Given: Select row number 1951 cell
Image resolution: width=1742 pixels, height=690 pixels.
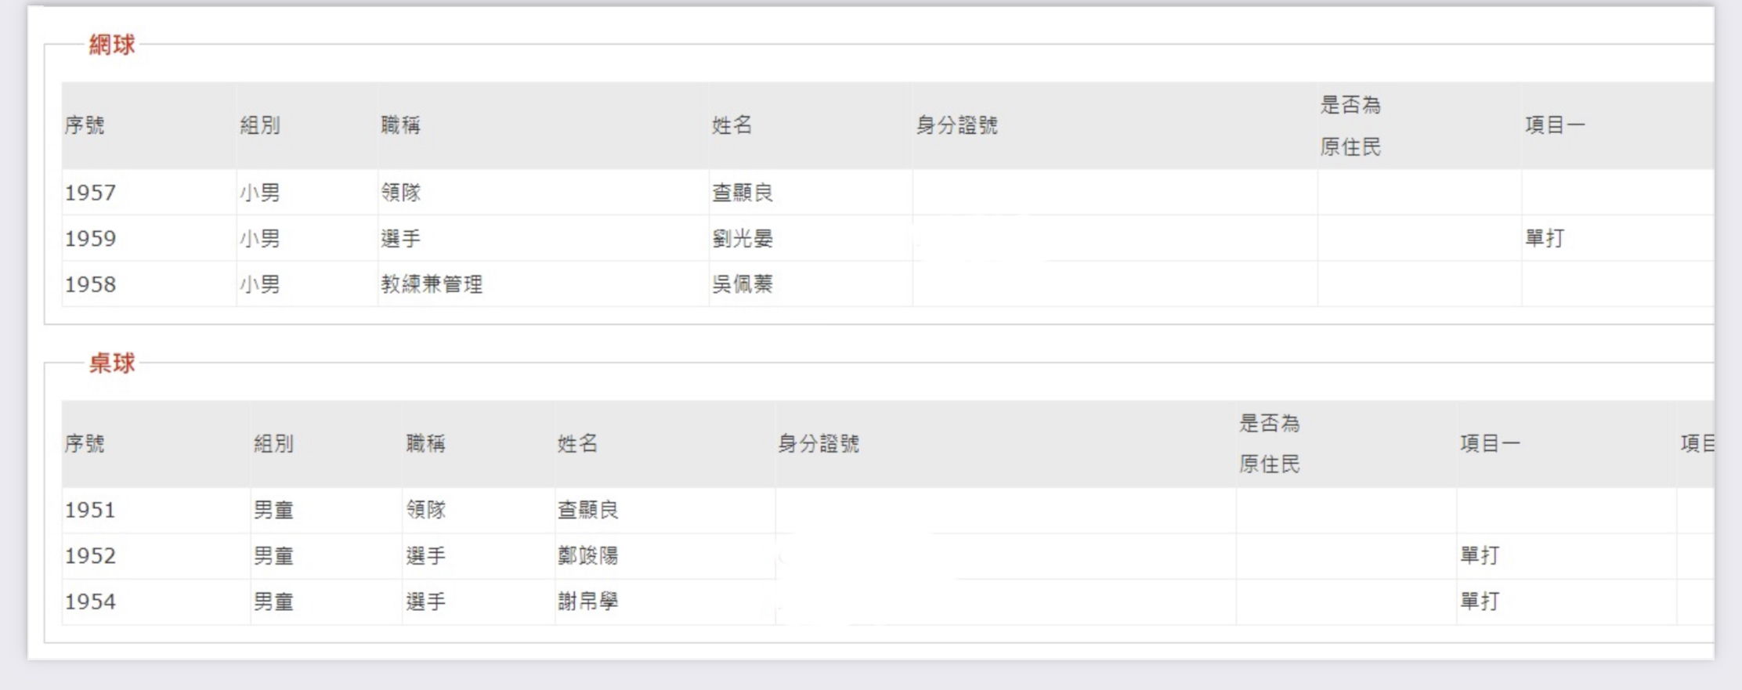Looking at the screenshot, I should tap(90, 511).
